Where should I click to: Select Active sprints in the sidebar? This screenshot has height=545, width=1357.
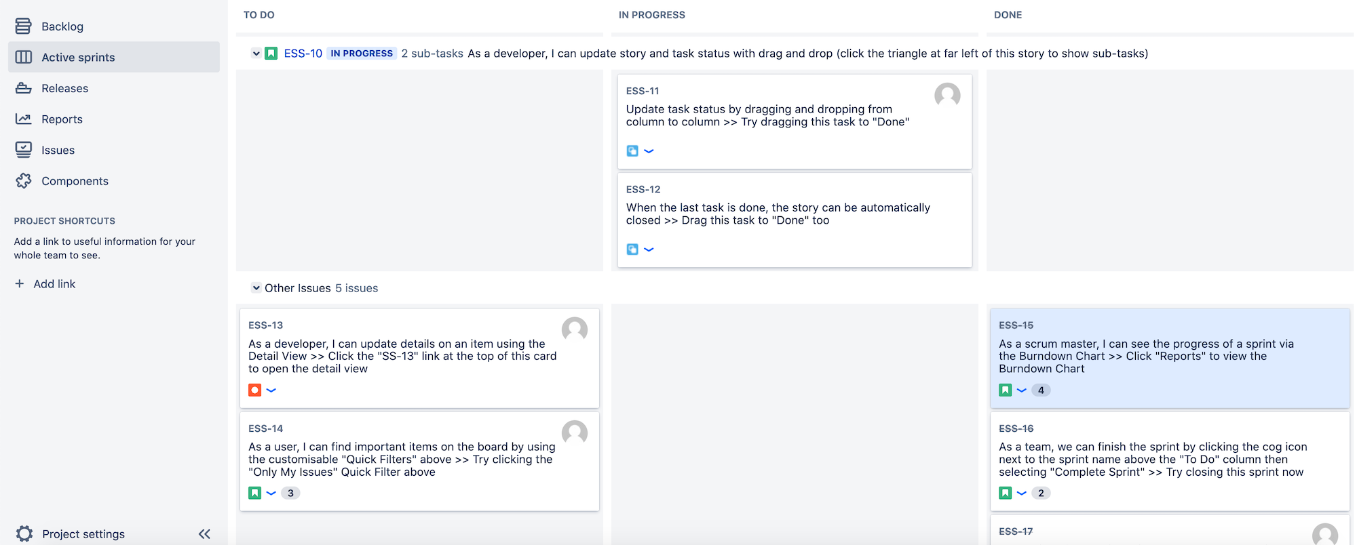78,57
